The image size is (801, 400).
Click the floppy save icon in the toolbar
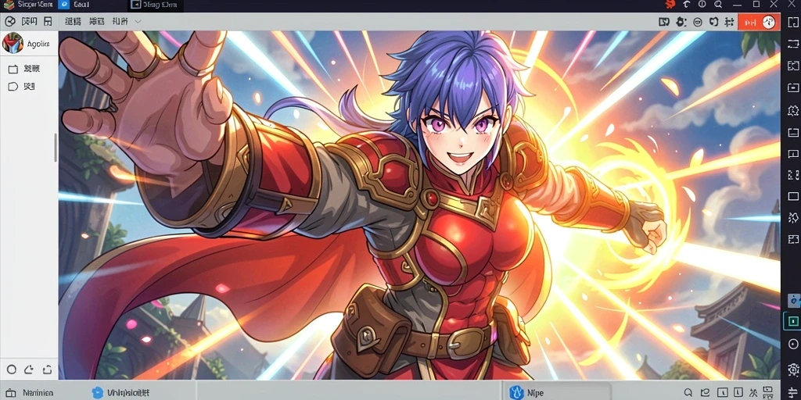pos(48,21)
